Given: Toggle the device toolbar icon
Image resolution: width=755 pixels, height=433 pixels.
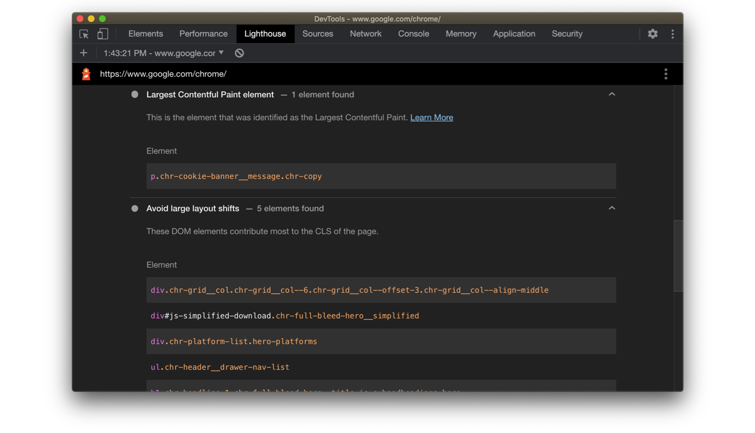Looking at the screenshot, I should pyautogui.click(x=103, y=34).
